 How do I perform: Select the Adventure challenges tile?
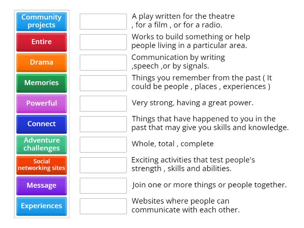click(x=41, y=144)
